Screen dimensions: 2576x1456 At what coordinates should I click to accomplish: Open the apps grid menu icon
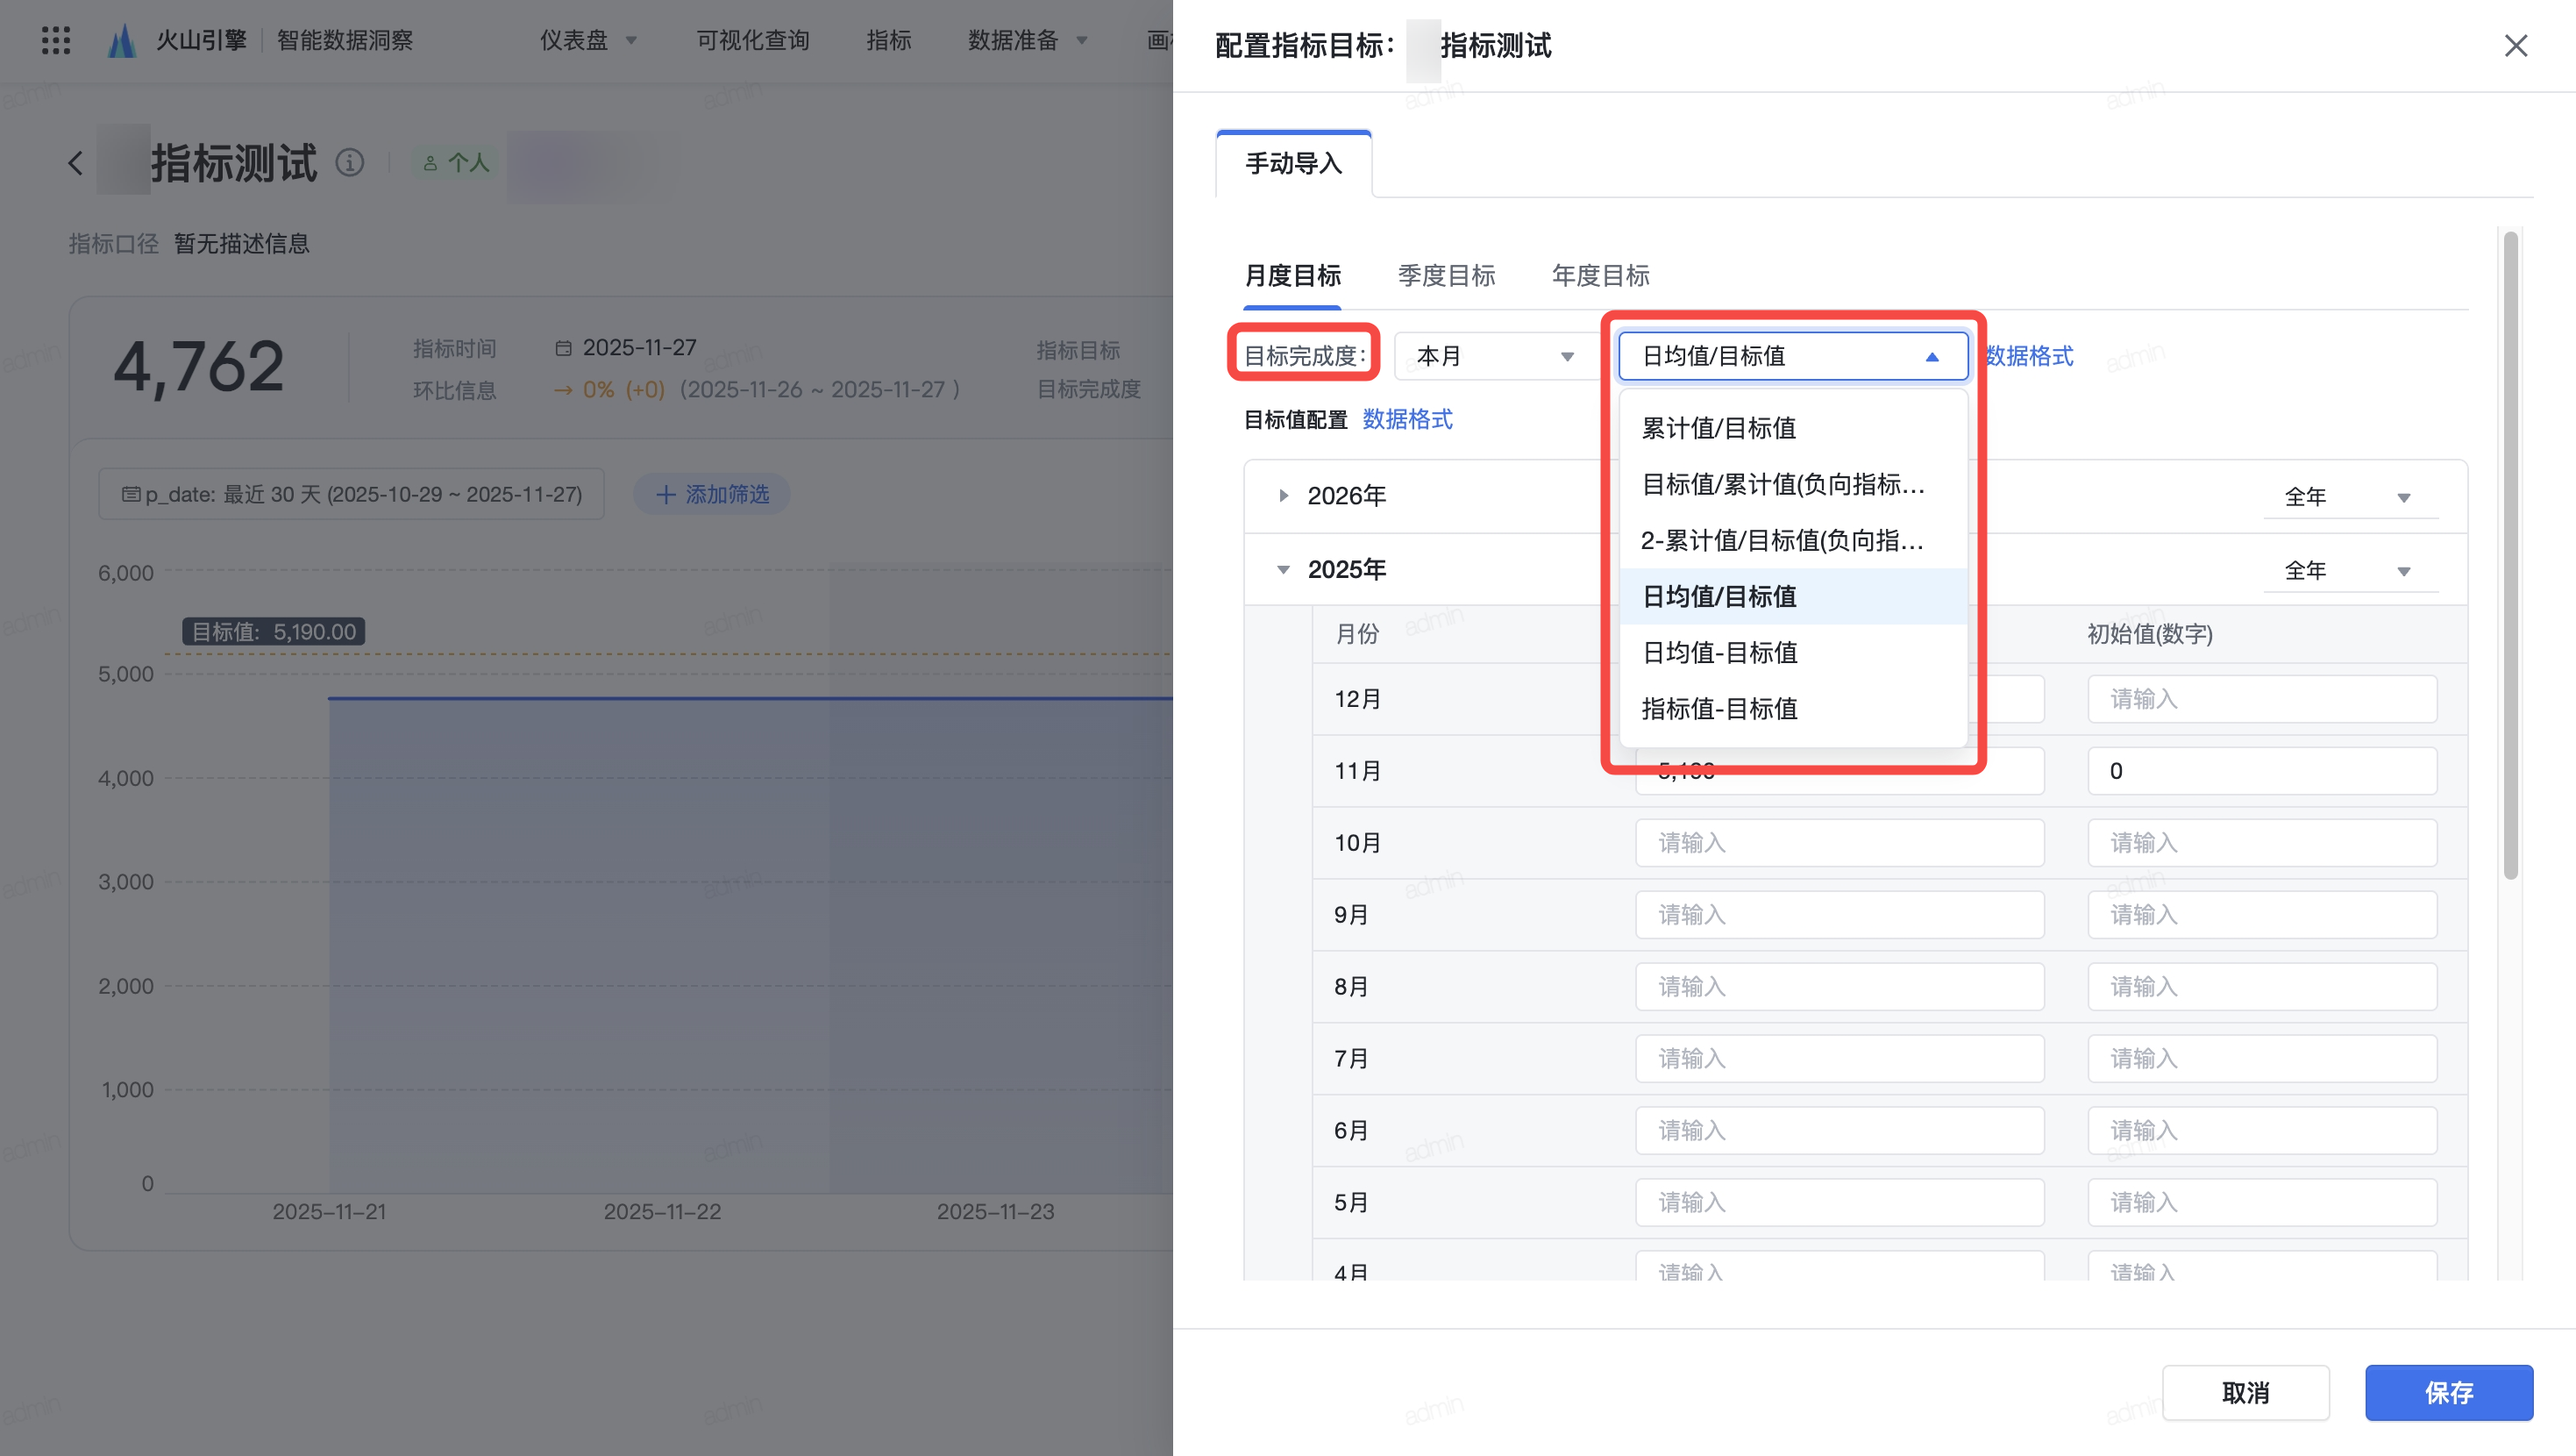coord(56,40)
